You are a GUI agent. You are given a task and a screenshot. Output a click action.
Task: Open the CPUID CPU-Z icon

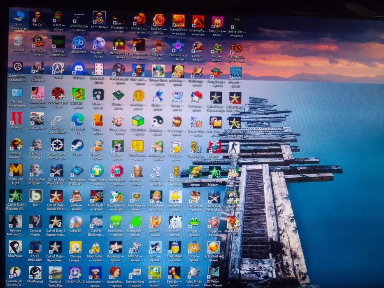75,272
